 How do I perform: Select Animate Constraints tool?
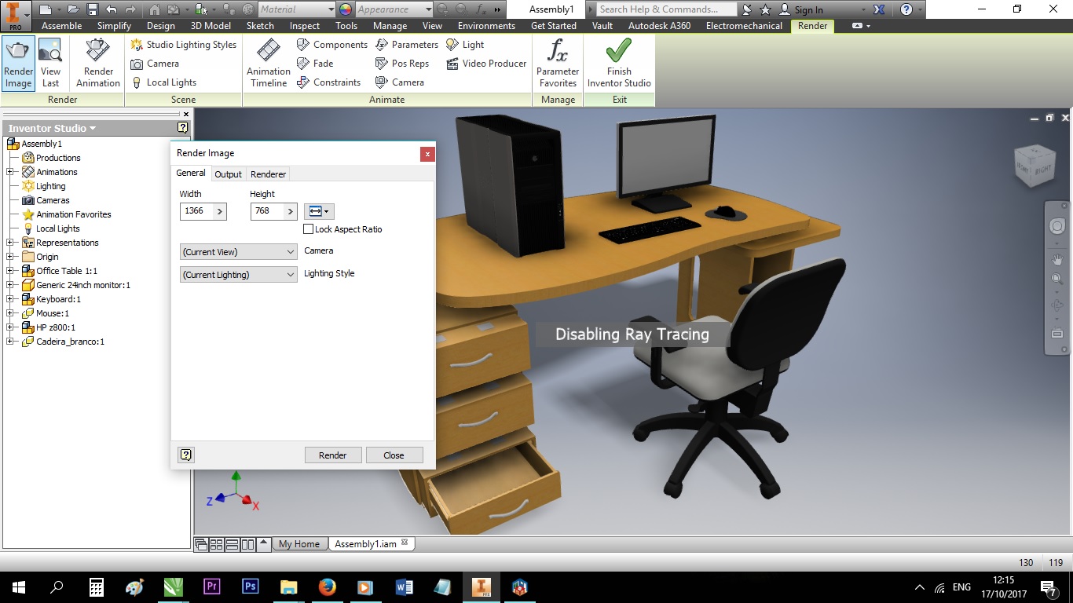pyautogui.click(x=328, y=82)
